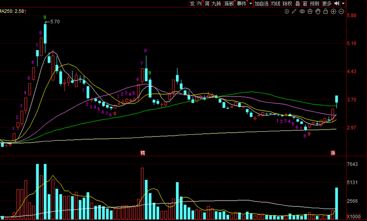Image resolution: width=367 pixels, height=221 pixels.
Task: Click the 2566 volume axis label
Action: tap(352, 201)
